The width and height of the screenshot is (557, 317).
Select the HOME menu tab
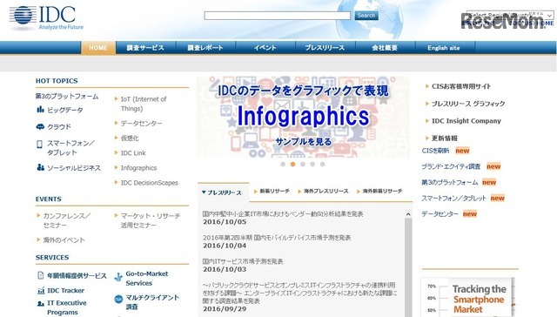(98, 48)
